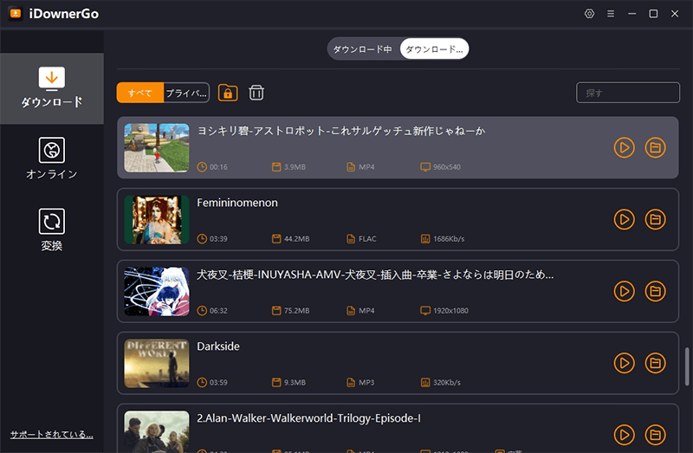Select the ダウンロード sidebar section
Image resolution: width=693 pixels, height=453 pixels.
52,87
